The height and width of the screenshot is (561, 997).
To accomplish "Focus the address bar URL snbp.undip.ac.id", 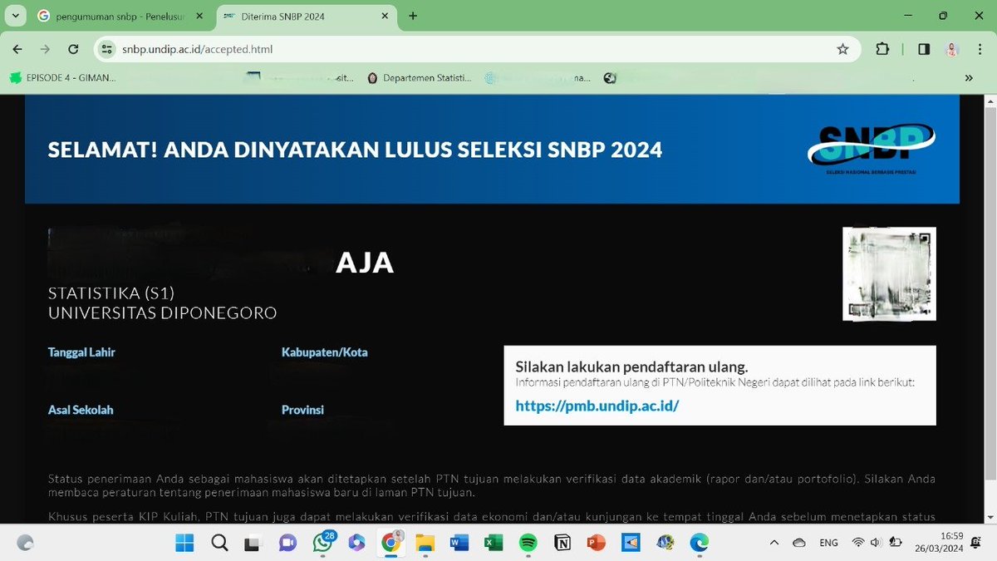I will point(197,49).
